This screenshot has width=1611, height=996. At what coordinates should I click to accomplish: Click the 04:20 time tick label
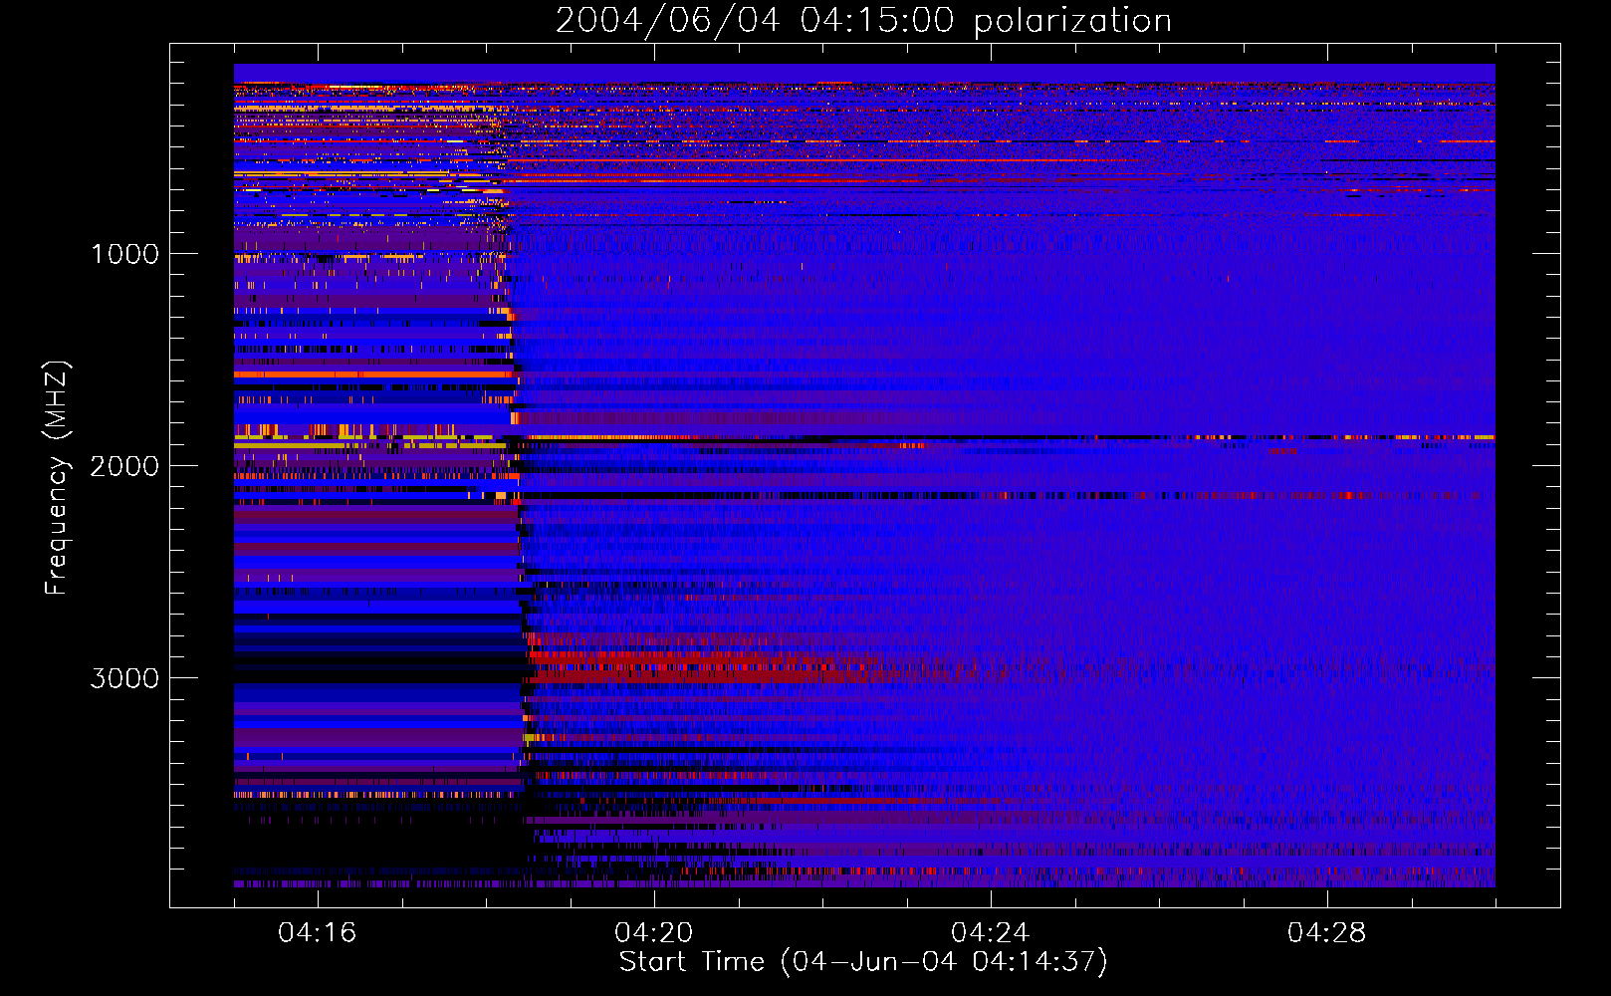coord(653,933)
